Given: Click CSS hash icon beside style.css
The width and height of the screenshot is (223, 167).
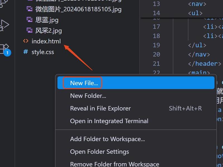Looking at the screenshot, I should point(26,51).
